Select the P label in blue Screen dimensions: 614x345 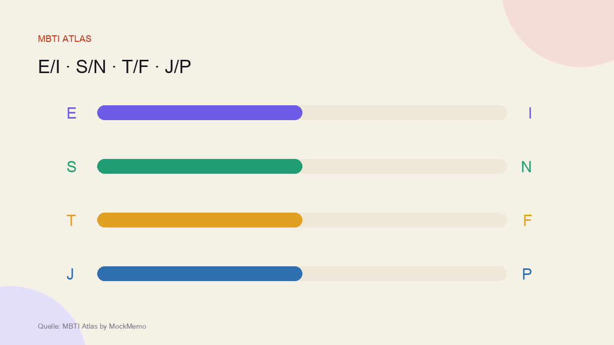[x=527, y=274]
